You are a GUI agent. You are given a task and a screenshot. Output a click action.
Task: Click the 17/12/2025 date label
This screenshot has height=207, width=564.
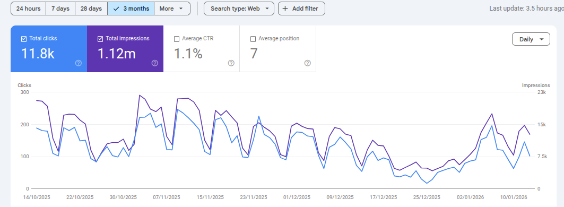(x=384, y=197)
